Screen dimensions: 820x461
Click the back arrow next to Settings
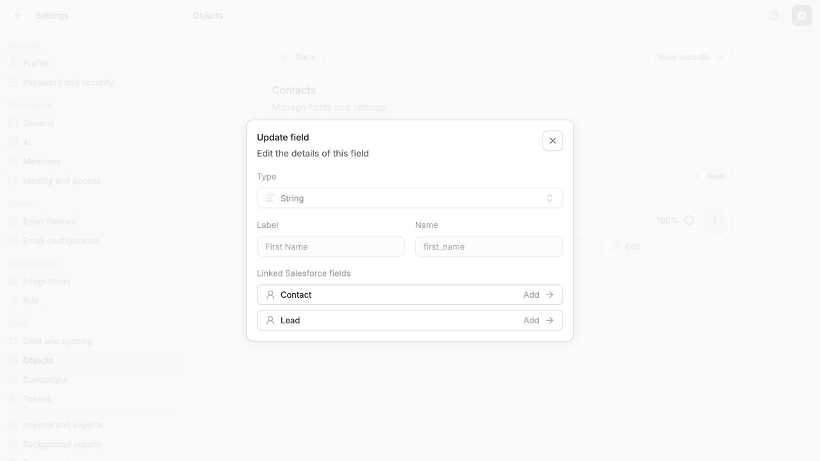pyautogui.click(x=18, y=15)
